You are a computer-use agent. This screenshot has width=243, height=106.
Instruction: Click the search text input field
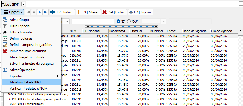pos(93,21)
